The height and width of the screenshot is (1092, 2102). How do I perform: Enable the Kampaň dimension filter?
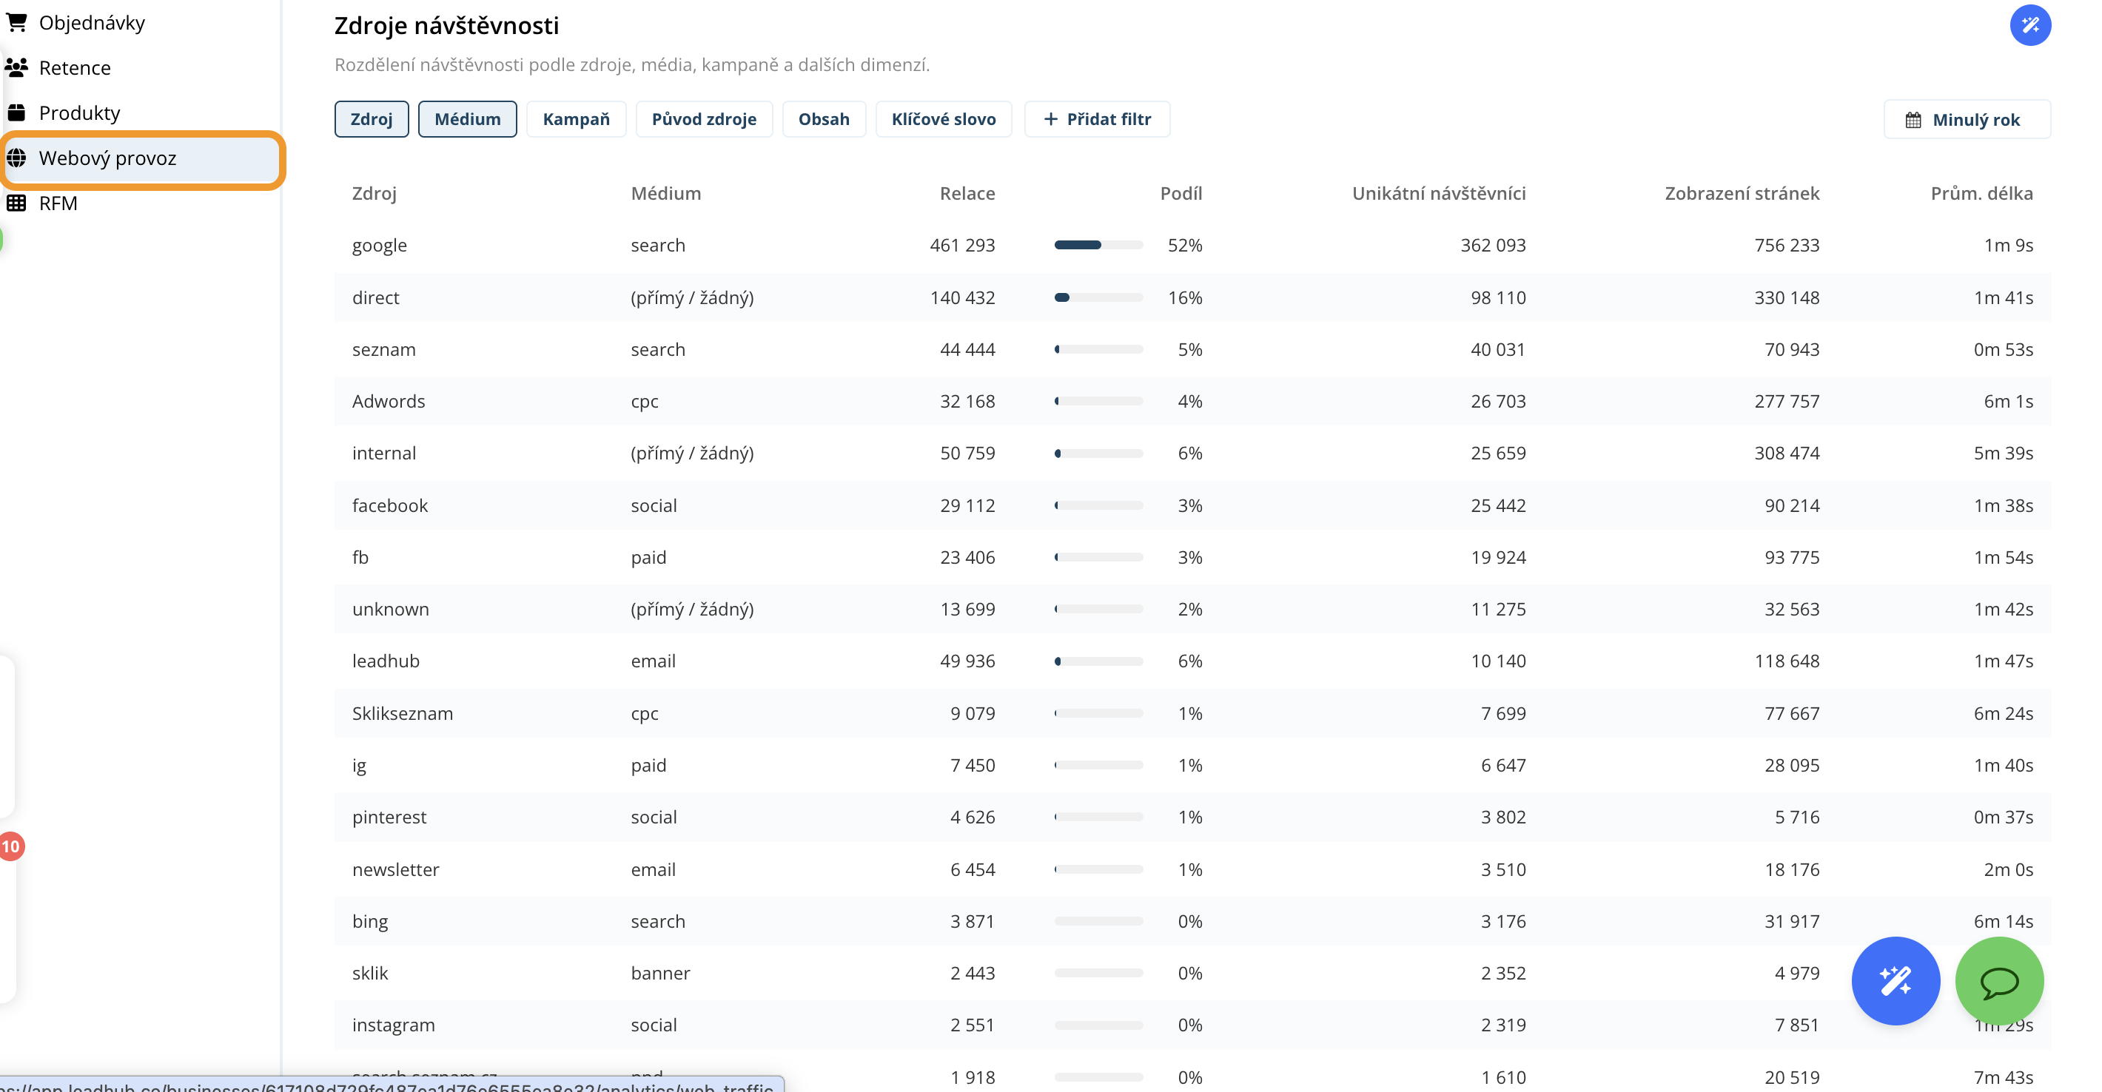[x=575, y=119]
